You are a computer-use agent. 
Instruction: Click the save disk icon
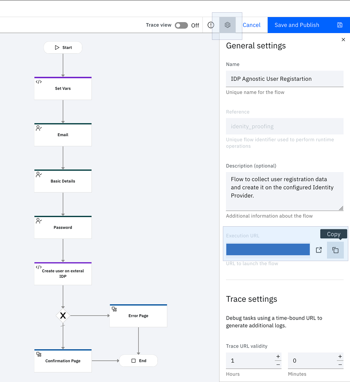pyautogui.click(x=340, y=25)
